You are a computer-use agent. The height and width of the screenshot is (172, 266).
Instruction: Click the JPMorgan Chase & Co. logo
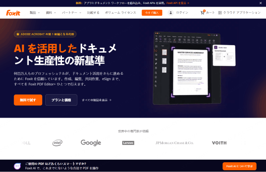(x=174, y=143)
